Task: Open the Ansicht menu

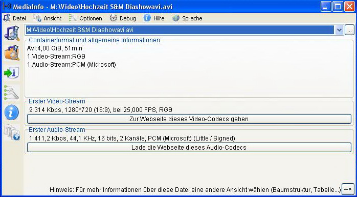Action: 48,18
